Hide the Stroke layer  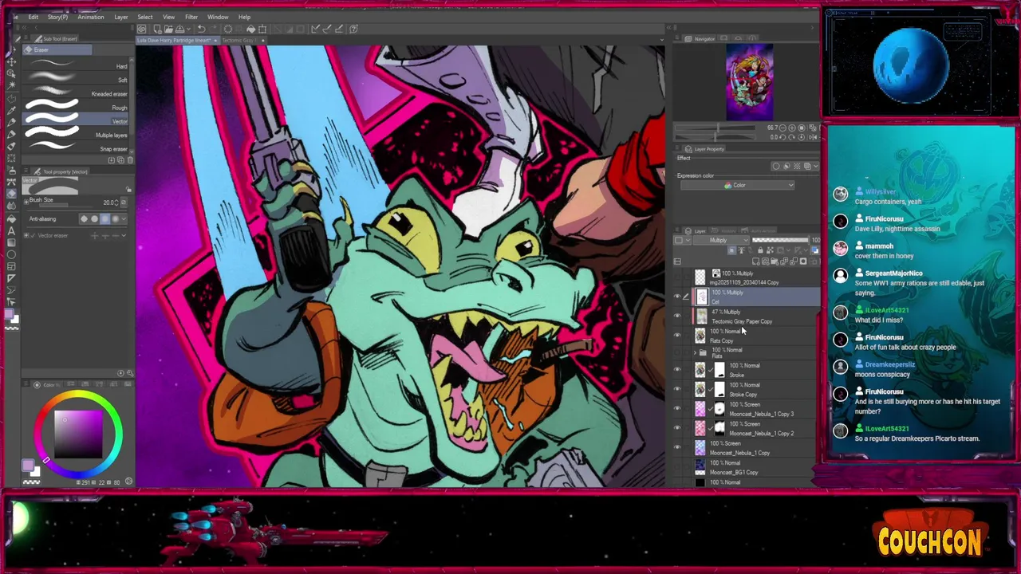tap(677, 369)
